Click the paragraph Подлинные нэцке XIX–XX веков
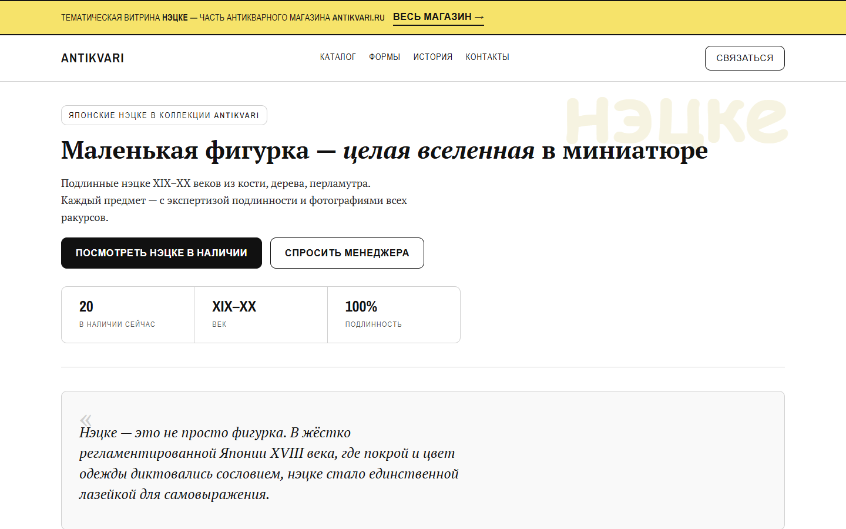The height and width of the screenshot is (529, 846). [x=234, y=200]
